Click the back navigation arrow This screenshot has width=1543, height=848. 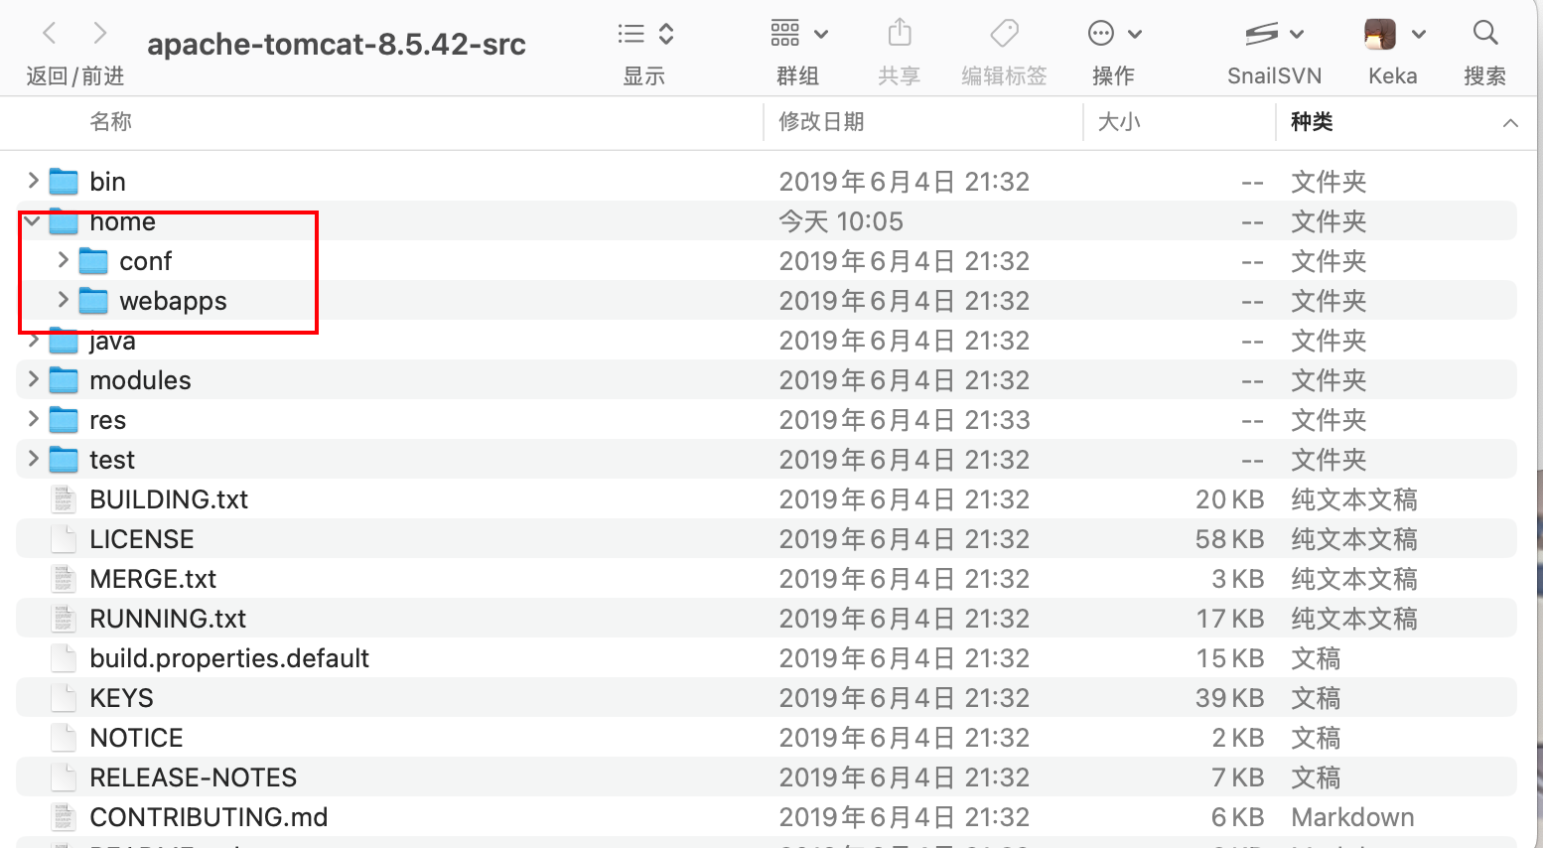click(50, 34)
